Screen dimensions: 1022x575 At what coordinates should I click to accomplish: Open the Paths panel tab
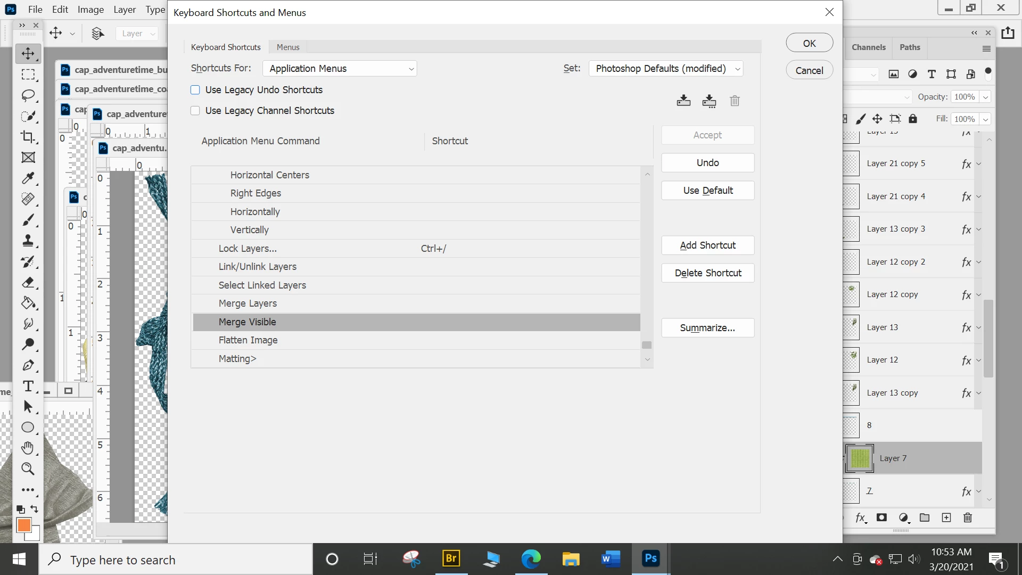[x=910, y=47]
